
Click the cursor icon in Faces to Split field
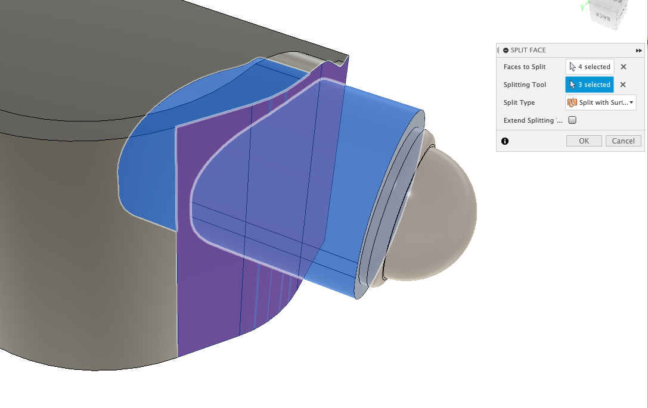coord(572,66)
